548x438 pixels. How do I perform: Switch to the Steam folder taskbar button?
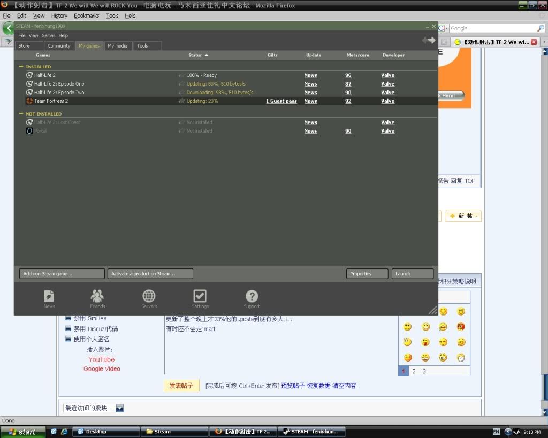click(x=174, y=432)
